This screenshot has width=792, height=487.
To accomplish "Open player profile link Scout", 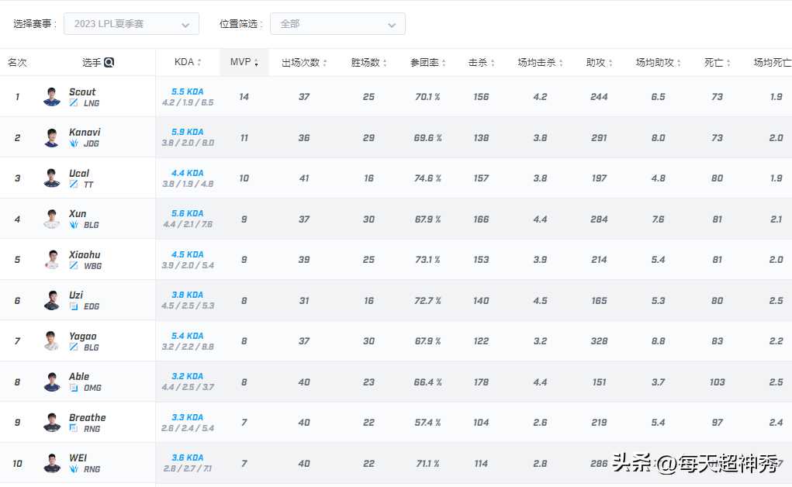I will coord(82,92).
